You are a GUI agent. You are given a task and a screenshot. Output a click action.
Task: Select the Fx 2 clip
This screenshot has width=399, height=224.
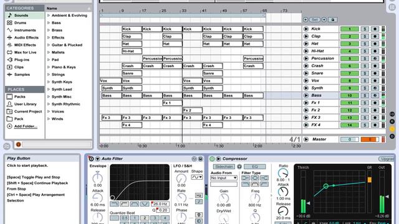[x=193, y=110]
